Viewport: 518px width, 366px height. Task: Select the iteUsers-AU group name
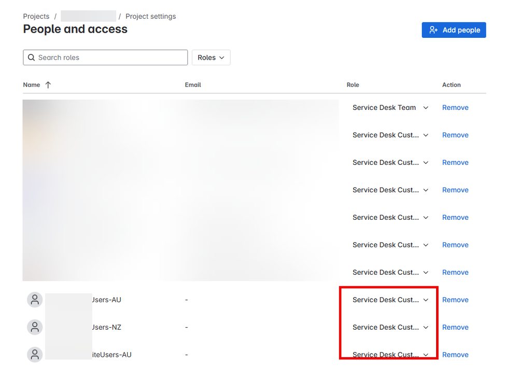pos(111,355)
